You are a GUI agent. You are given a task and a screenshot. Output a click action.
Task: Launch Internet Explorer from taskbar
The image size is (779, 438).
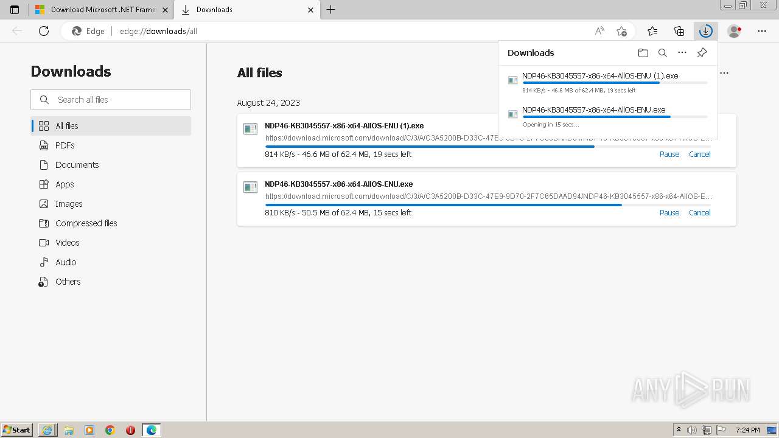point(47,430)
